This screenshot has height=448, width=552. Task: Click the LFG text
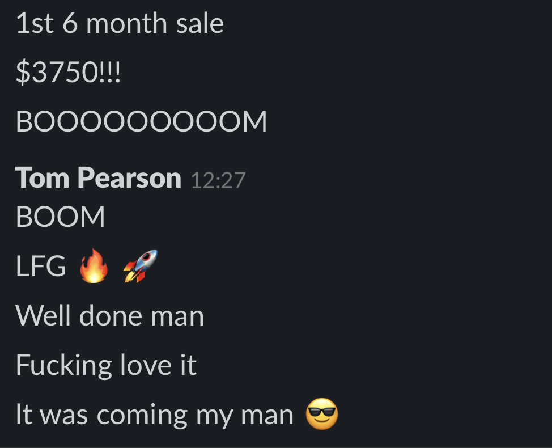pyautogui.click(x=41, y=266)
